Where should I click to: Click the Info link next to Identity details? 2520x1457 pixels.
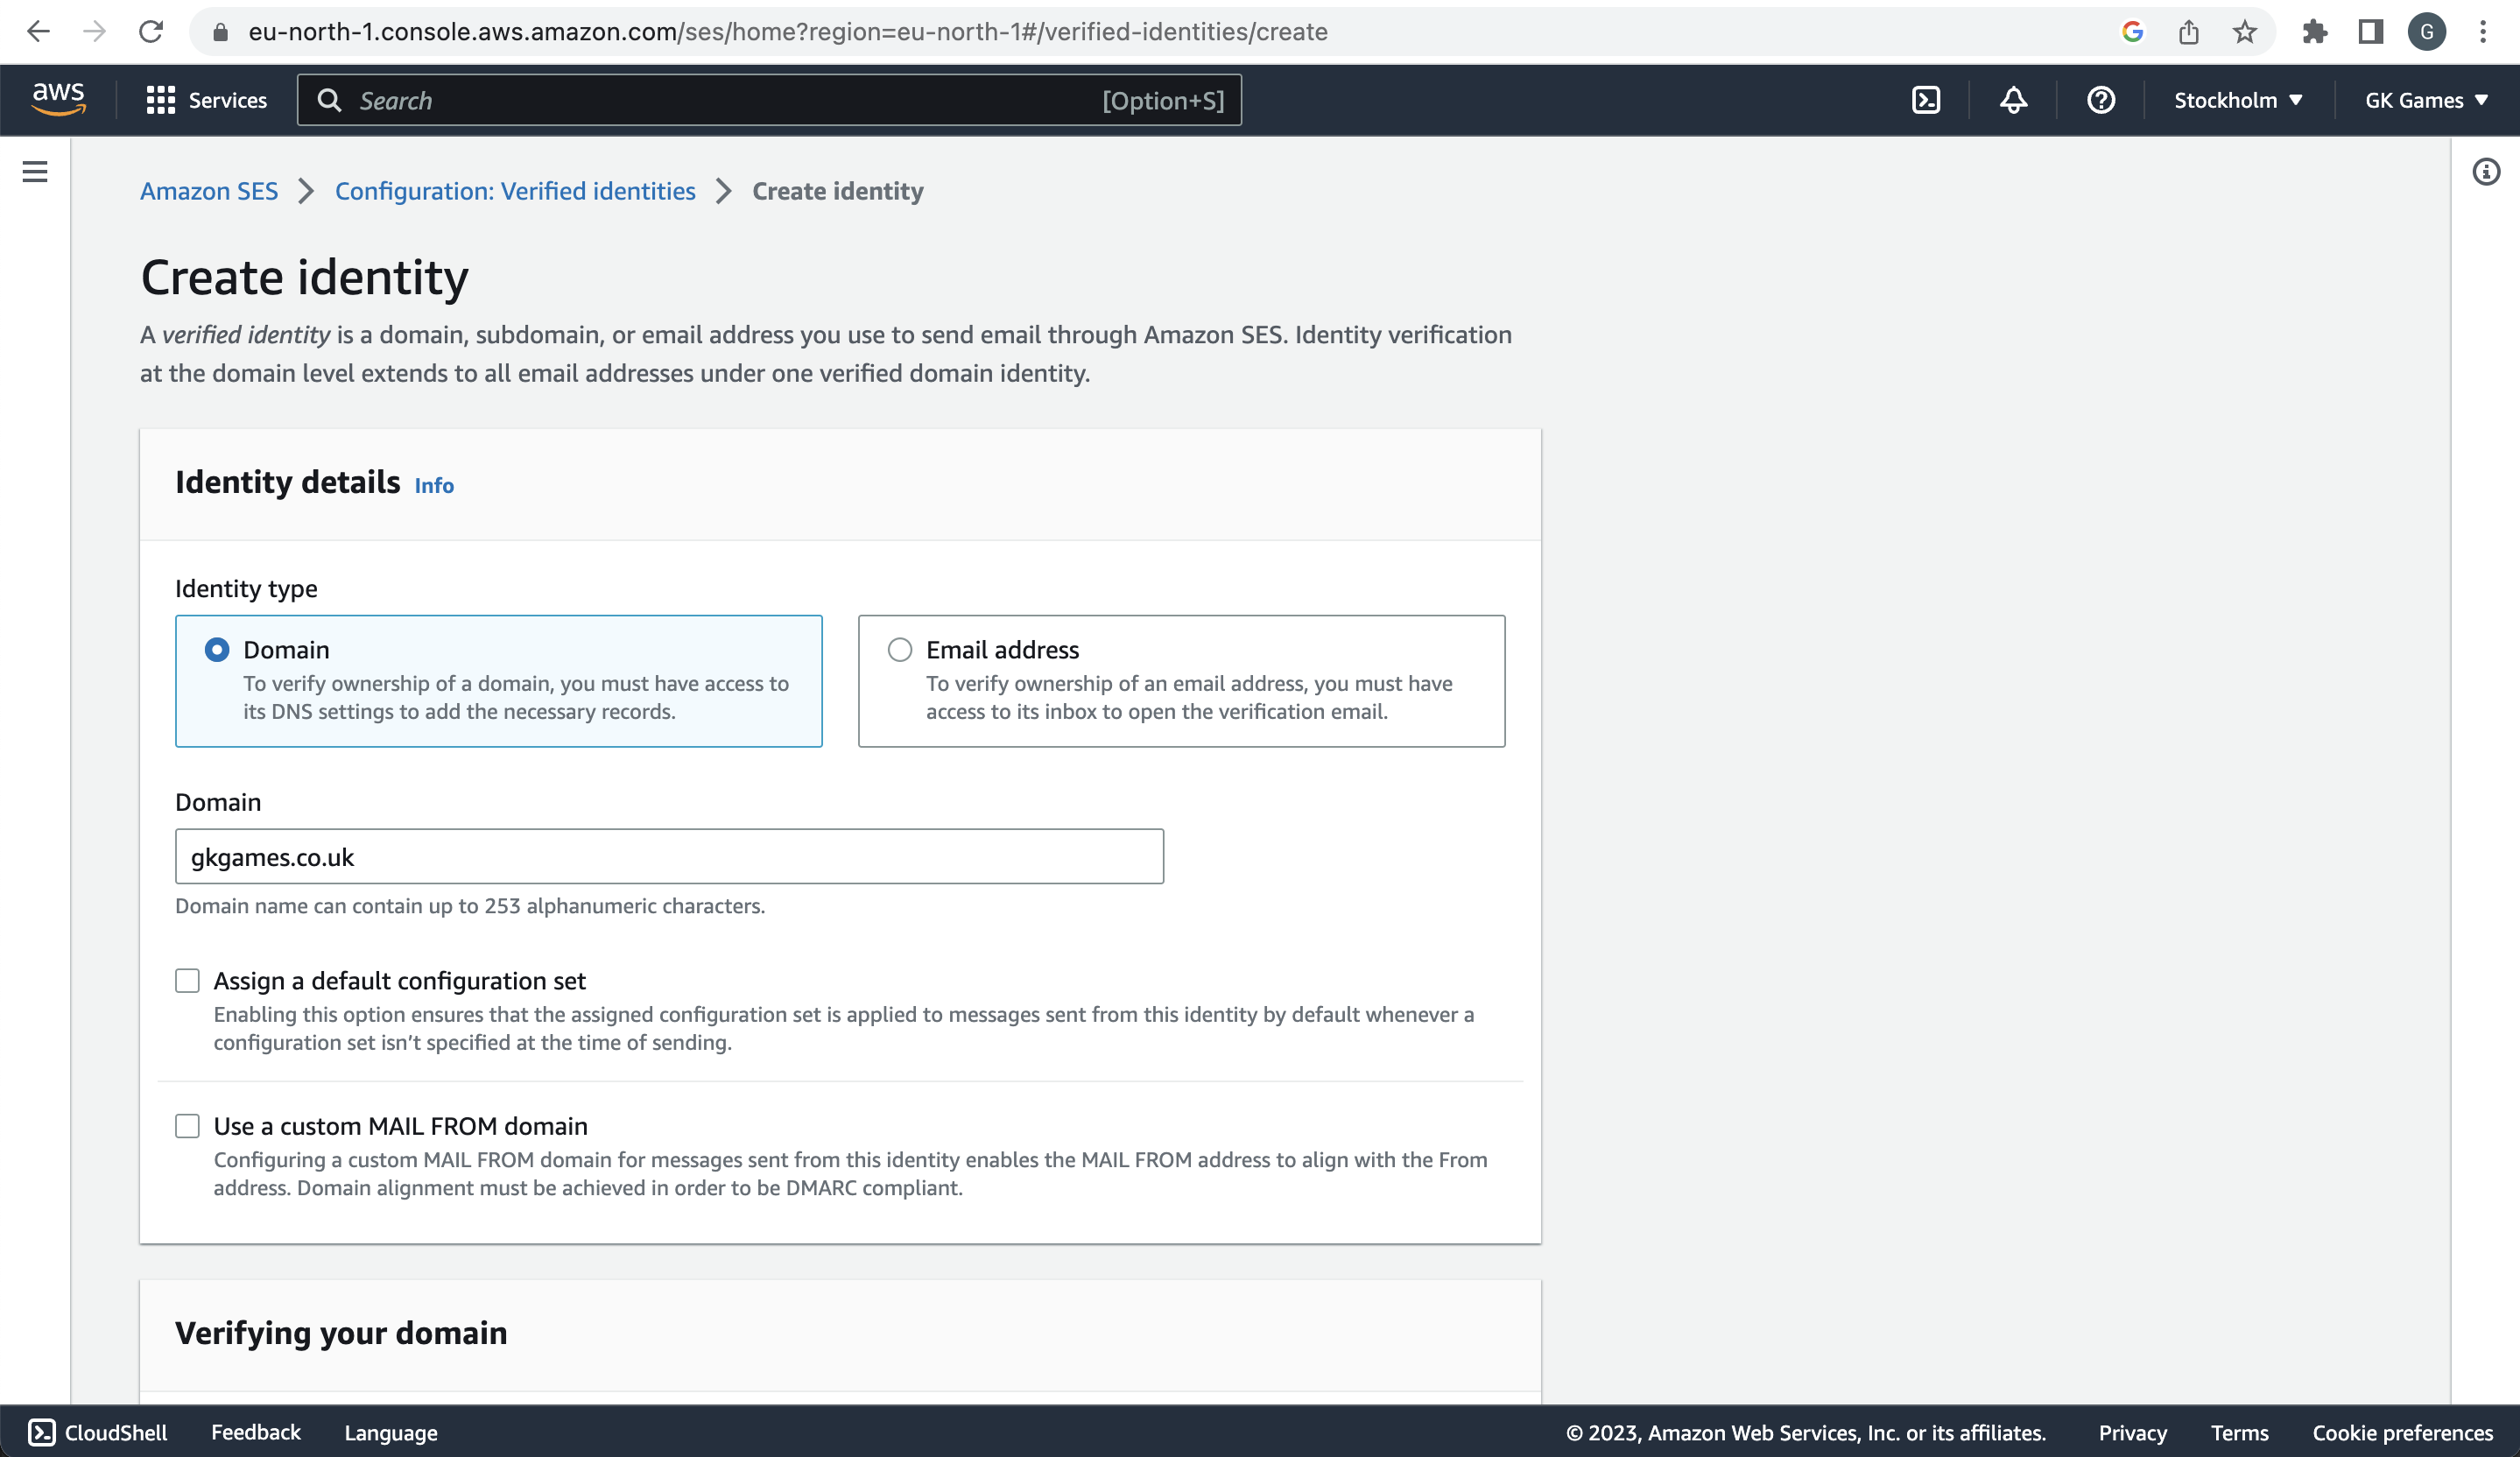click(433, 484)
